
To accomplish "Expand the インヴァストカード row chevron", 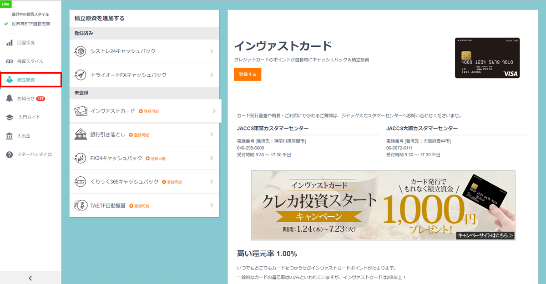I will tap(214, 111).
